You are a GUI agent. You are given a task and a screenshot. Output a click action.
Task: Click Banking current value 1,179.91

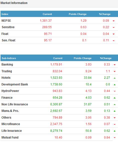pyautogui.click(x=56, y=65)
